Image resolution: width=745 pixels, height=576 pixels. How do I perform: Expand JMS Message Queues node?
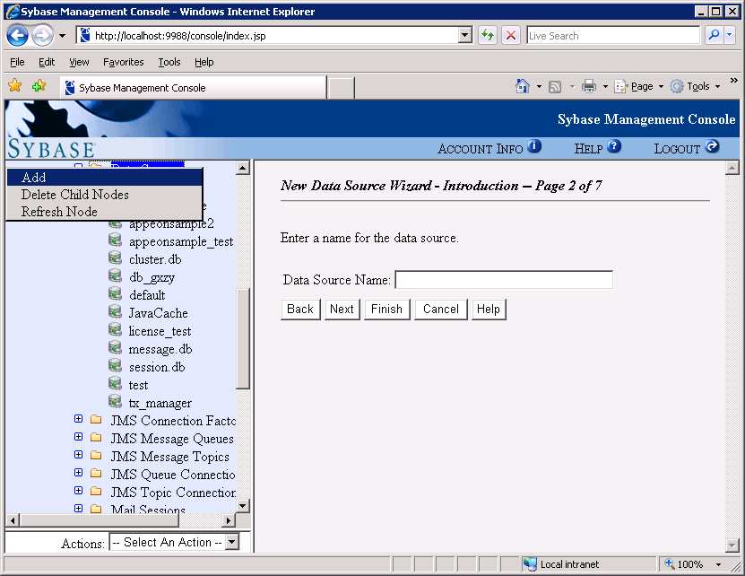tap(78, 437)
